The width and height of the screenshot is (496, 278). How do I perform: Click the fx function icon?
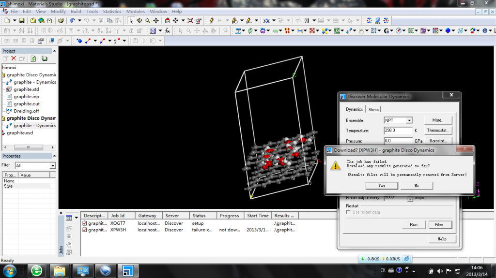point(167,30)
